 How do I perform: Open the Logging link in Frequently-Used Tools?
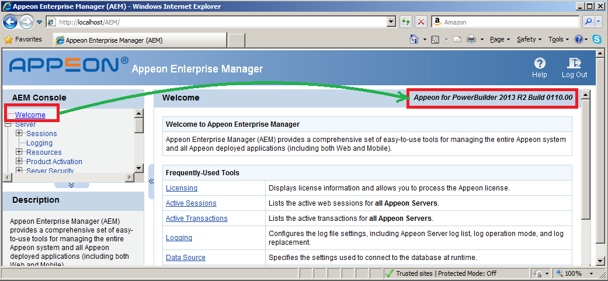[179, 238]
